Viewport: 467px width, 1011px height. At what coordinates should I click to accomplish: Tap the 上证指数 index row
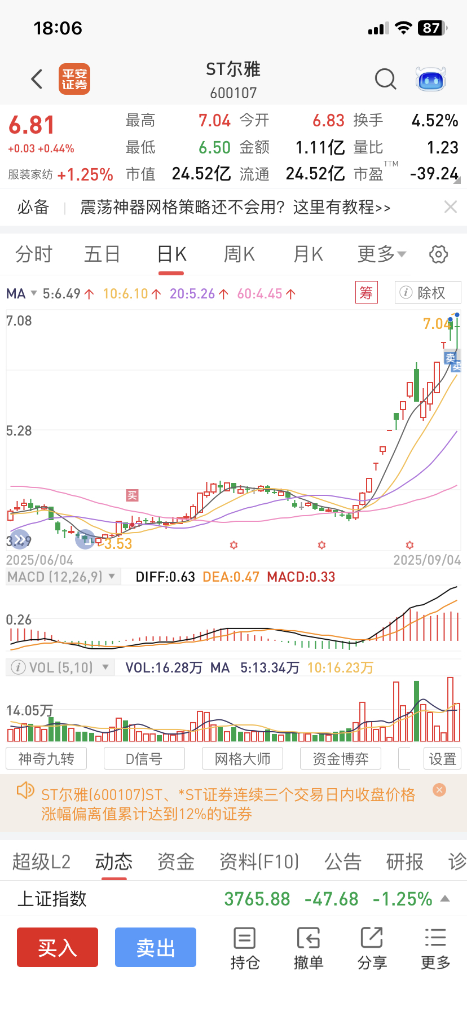pyautogui.click(x=233, y=899)
